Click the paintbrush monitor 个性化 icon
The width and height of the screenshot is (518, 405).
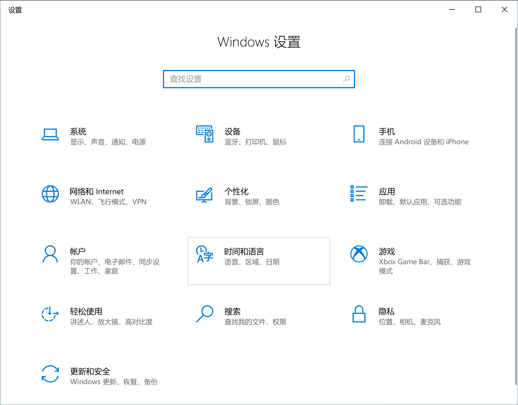click(x=204, y=195)
